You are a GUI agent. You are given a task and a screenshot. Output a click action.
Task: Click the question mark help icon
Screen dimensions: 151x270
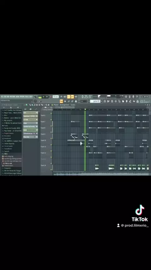pos(137,97)
